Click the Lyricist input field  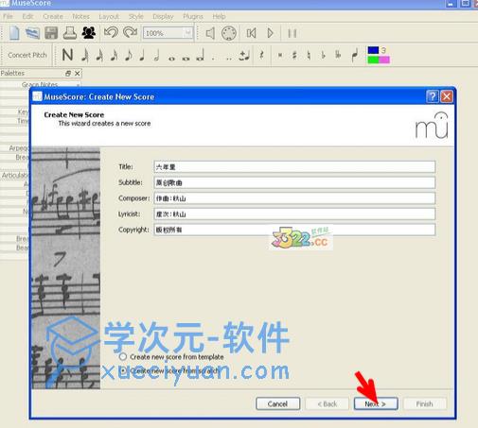click(x=294, y=214)
